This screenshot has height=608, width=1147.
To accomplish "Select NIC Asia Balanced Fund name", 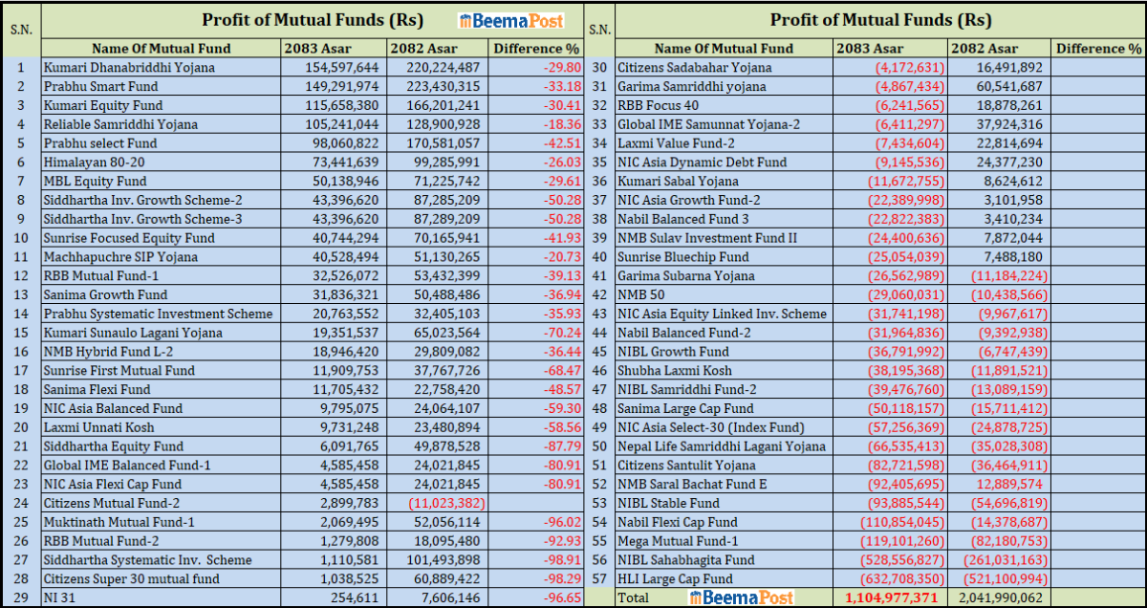I will 113,408.
